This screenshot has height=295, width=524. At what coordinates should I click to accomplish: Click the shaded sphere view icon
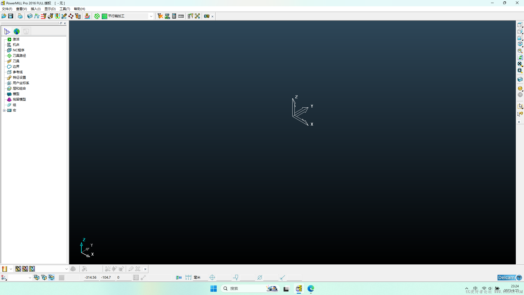[x=520, y=88]
